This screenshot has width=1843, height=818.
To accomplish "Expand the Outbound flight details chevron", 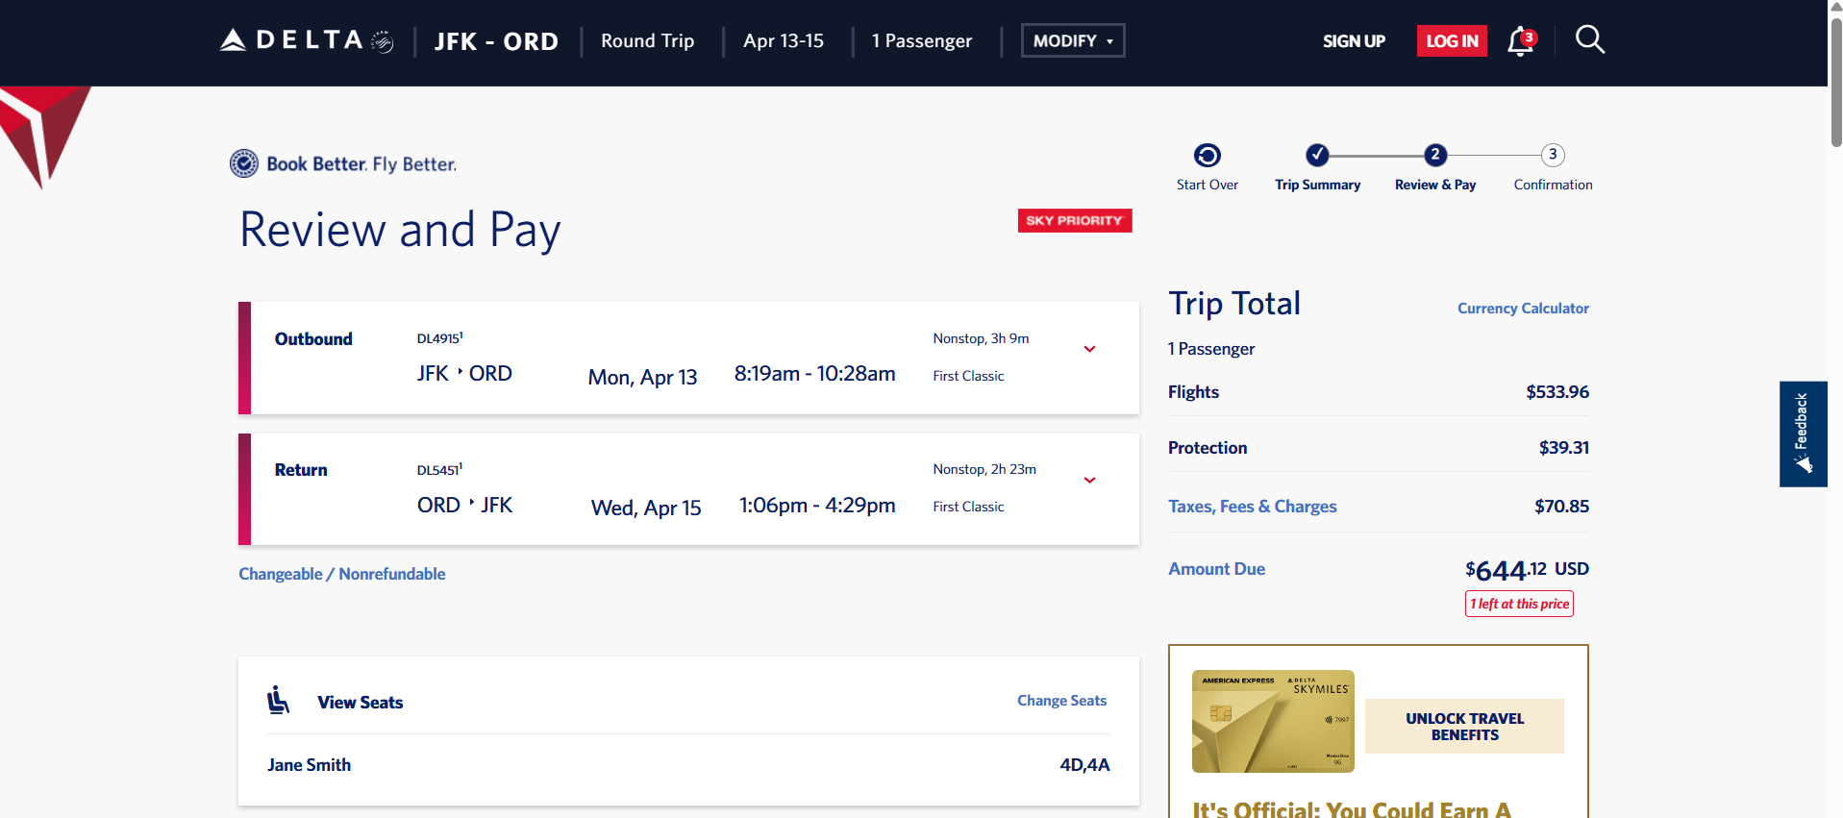I will tap(1089, 349).
